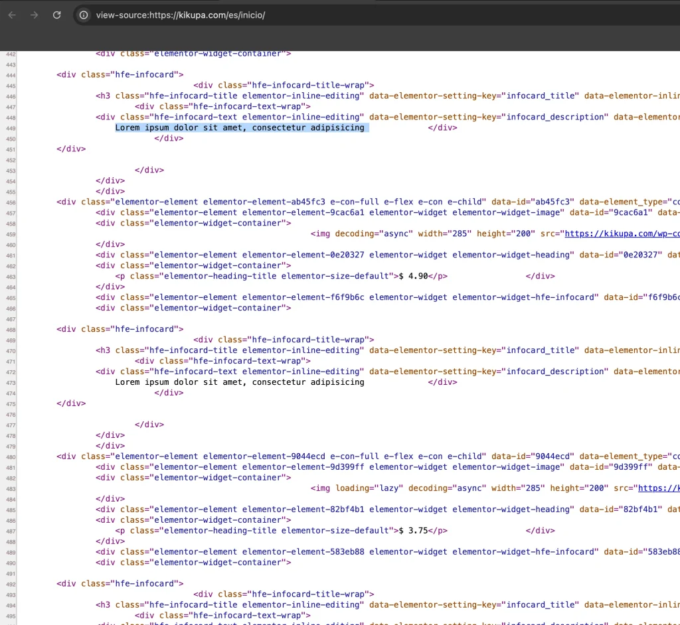The width and height of the screenshot is (680, 625).
Task: Click the price text $ 4.90
Action: coord(413,276)
